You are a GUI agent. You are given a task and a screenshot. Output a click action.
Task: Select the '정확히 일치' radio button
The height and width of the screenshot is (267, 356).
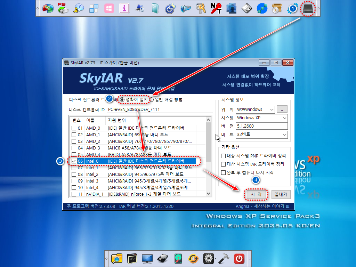click(122, 100)
